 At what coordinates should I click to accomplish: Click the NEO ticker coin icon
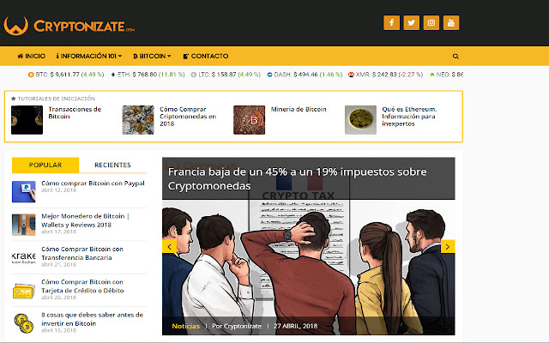[432, 75]
